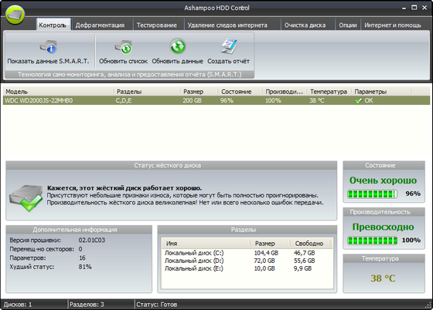Viewport: 433px width, 310px height.
Task: Go to the Очистка диска tab
Action: (x=305, y=25)
